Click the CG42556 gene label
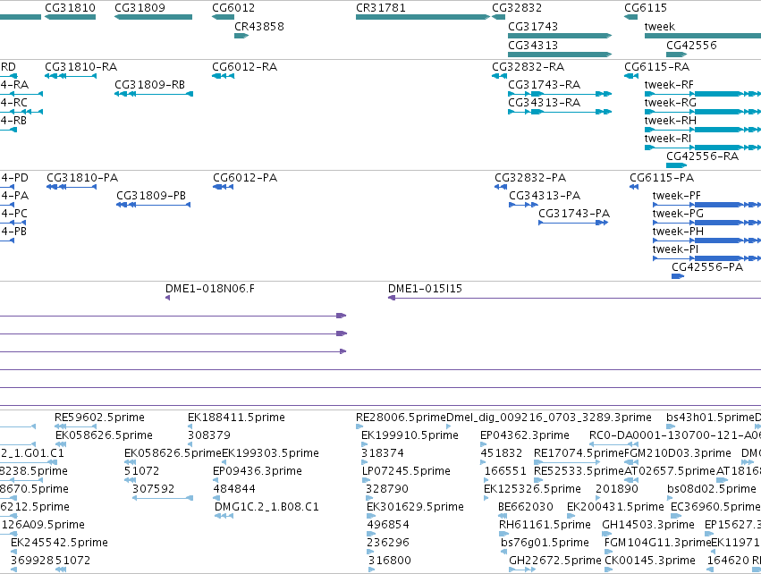This screenshot has height=574, width=761. click(x=691, y=45)
